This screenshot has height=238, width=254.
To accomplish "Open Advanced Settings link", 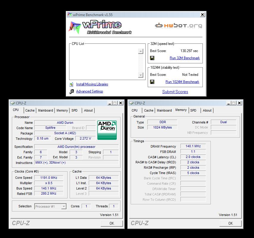I will 90,91.
